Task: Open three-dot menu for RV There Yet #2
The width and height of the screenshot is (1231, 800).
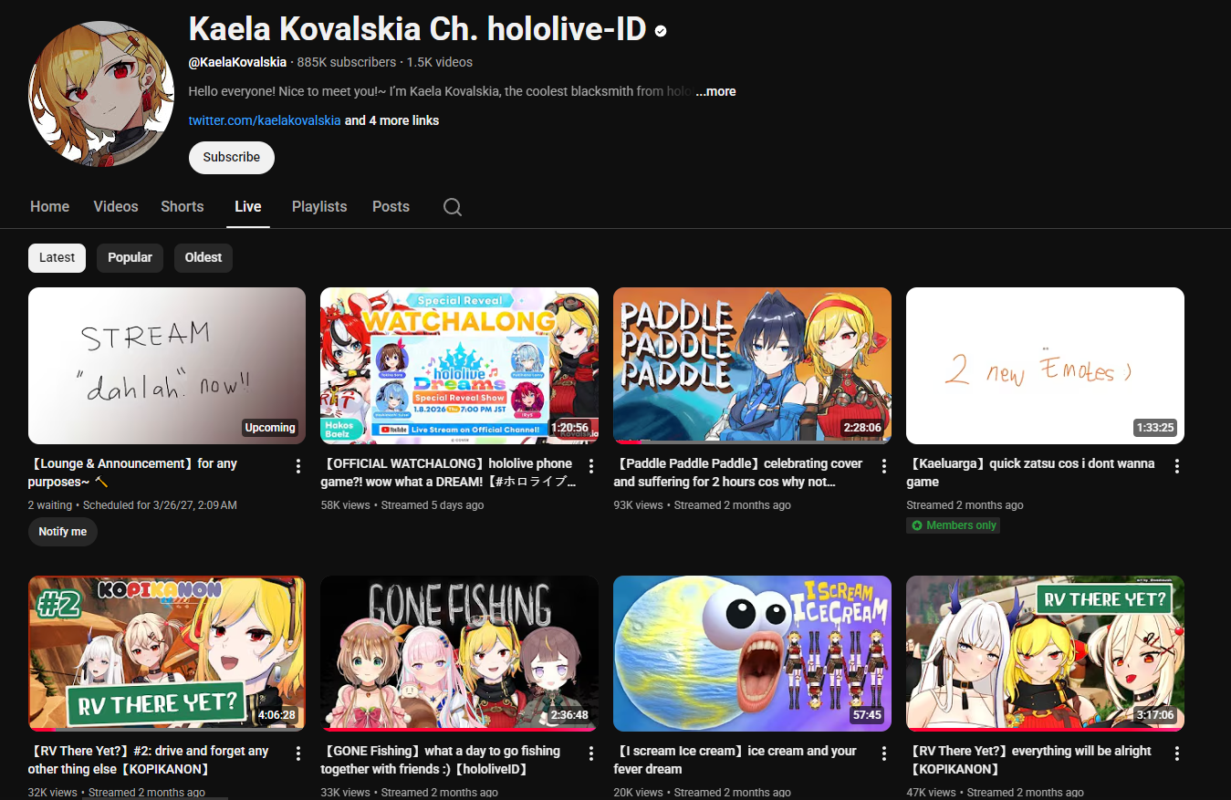Action: click(298, 753)
